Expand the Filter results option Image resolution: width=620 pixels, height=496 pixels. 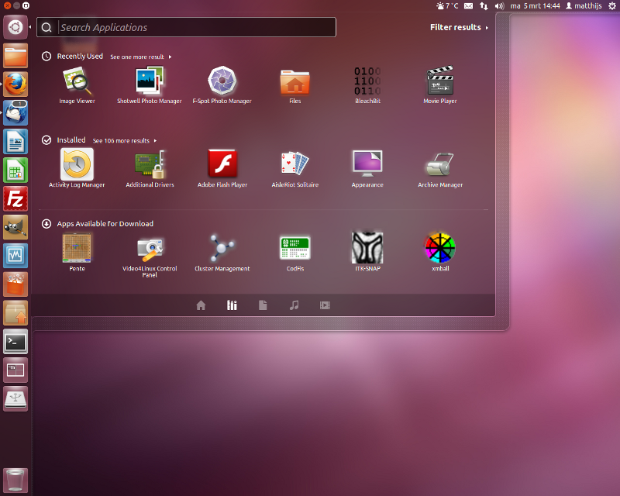pos(459,27)
